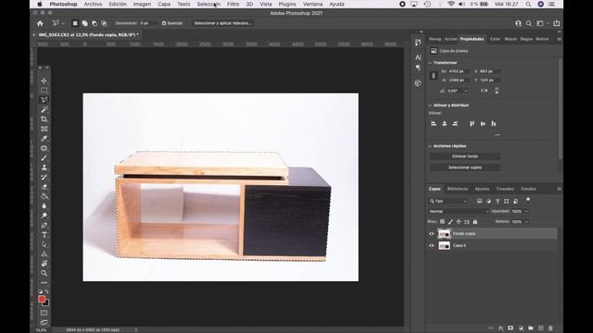The image size is (593, 333).
Task: Switch to the Bibliotecas tab
Action: (458, 189)
